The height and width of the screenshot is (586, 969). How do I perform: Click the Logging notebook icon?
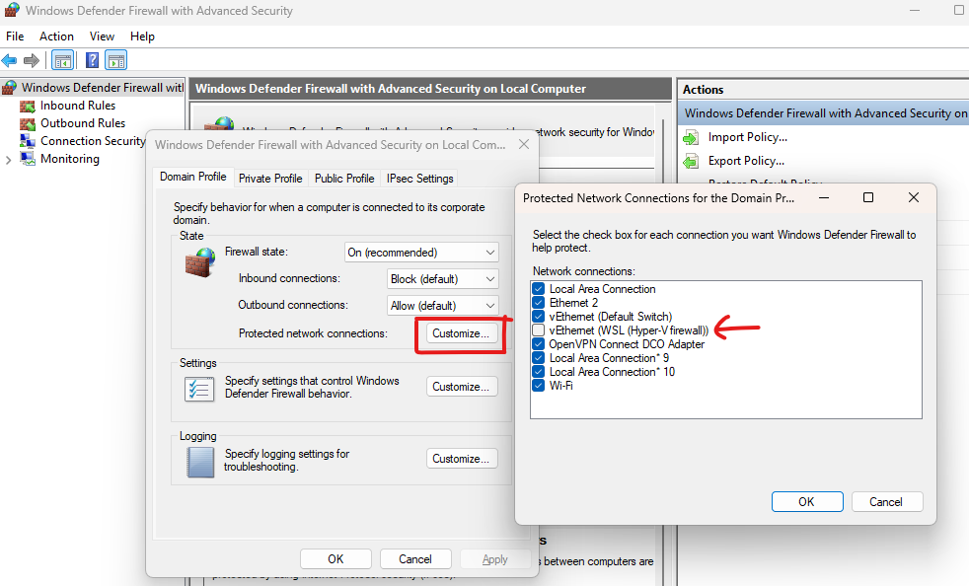(x=200, y=462)
